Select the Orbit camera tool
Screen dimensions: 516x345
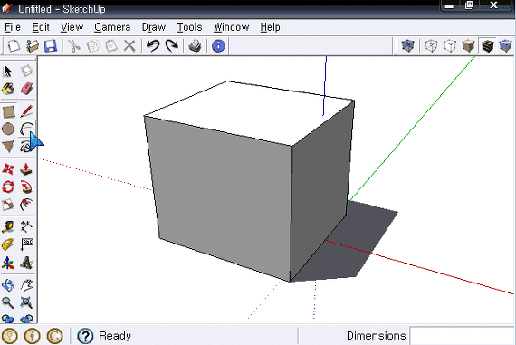pos(8,285)
